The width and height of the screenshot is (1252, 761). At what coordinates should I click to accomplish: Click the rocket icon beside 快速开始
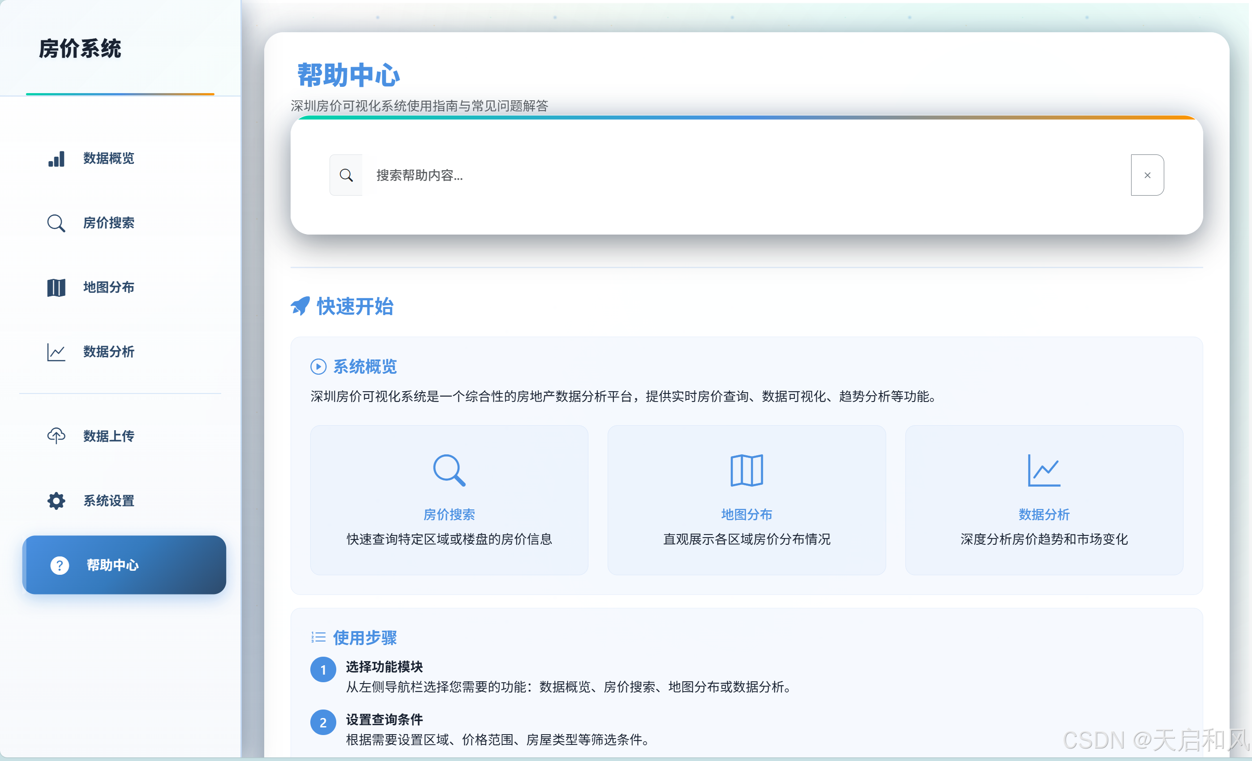pos(300,306)
